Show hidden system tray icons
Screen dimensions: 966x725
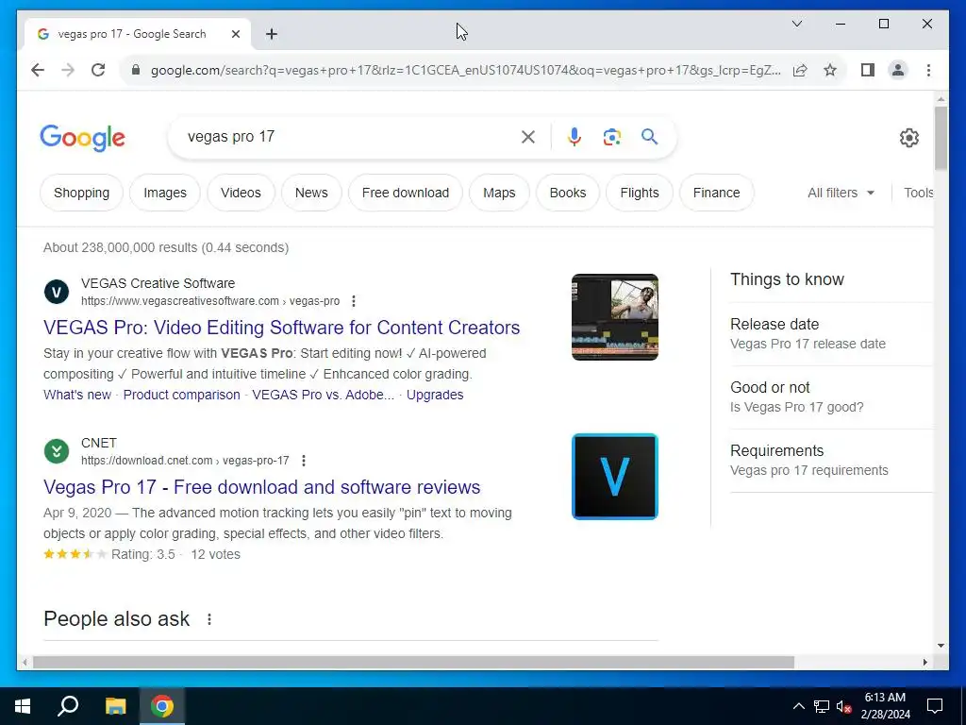pyautogui.click(x=798, y=706)
